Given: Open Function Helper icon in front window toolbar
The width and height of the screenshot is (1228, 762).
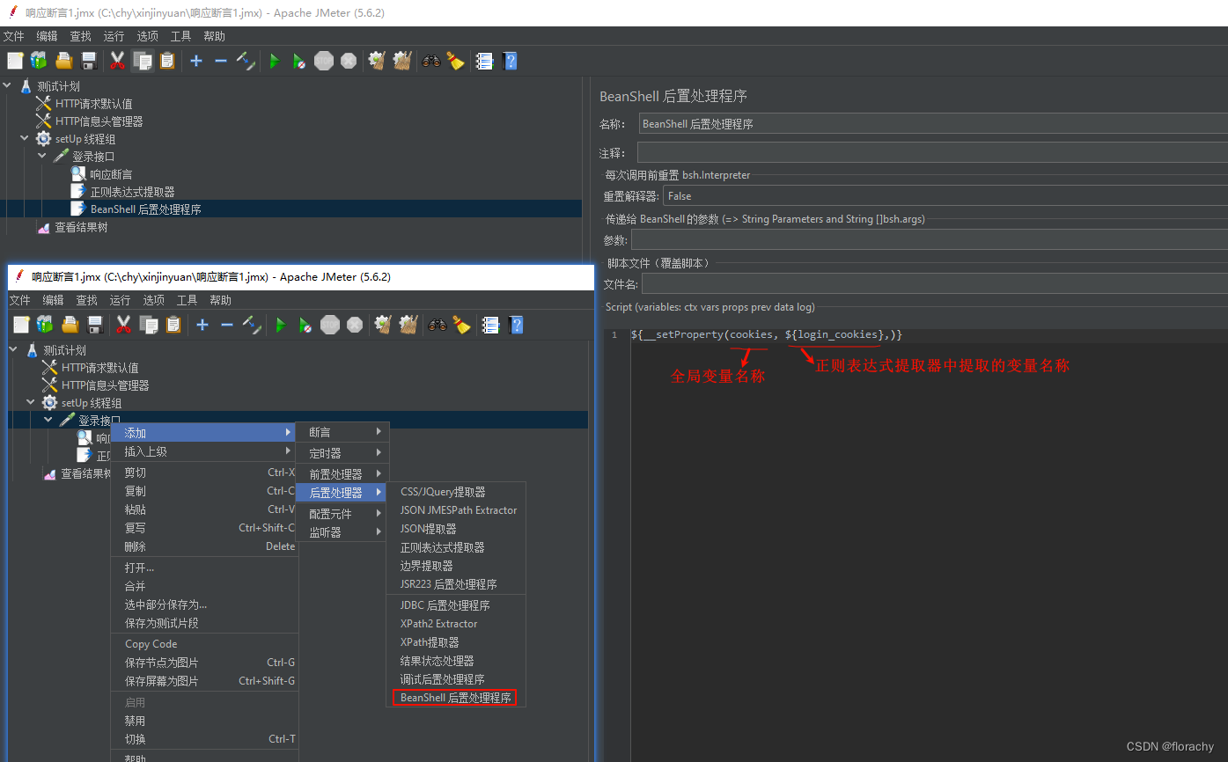Looking at the screenshot, I should click(490, 325).
